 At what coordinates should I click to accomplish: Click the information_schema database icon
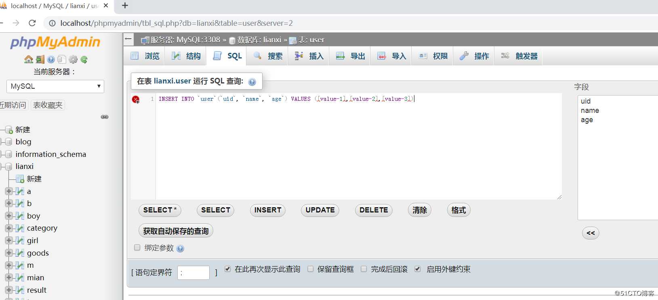[8, 154]
